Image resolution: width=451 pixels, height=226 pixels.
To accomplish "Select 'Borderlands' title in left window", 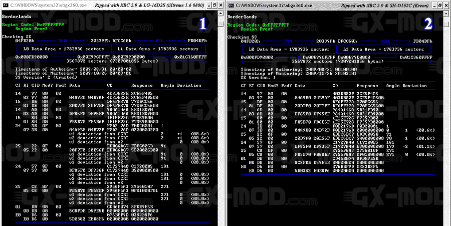I will (x=17, y=17).
